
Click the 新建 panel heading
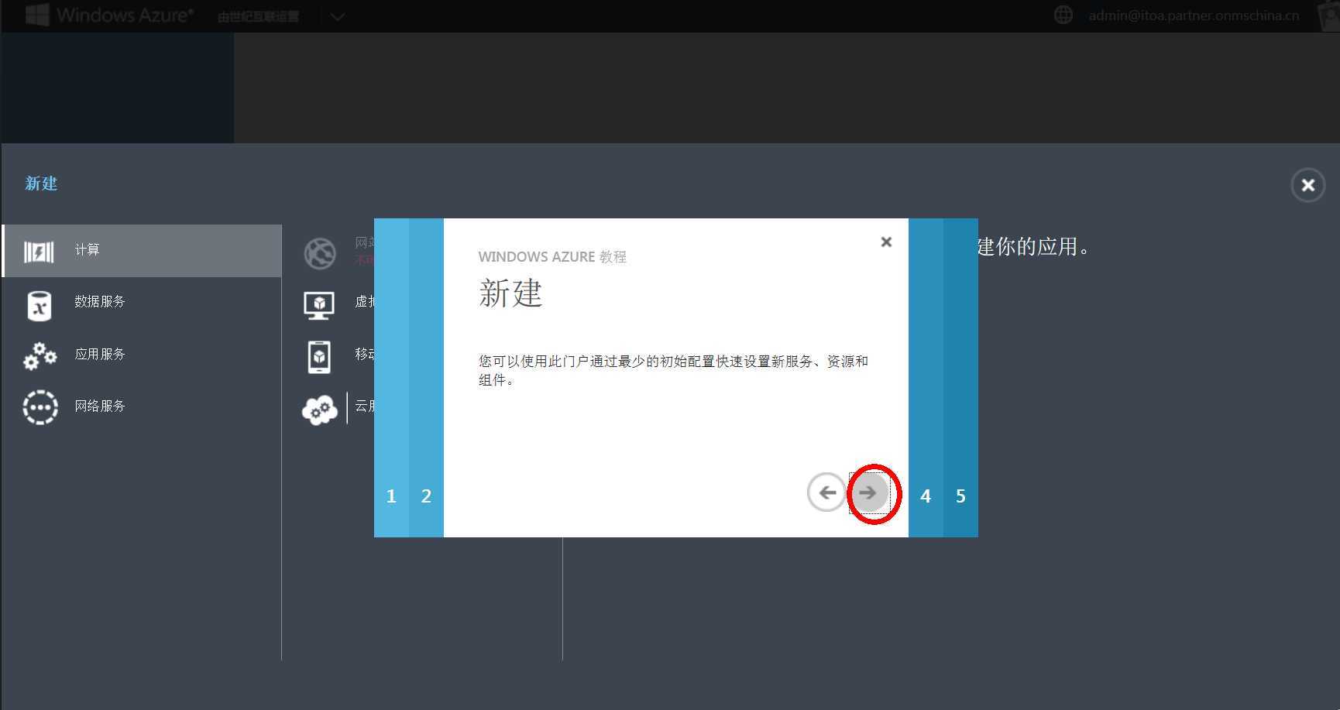coord(41,184)
